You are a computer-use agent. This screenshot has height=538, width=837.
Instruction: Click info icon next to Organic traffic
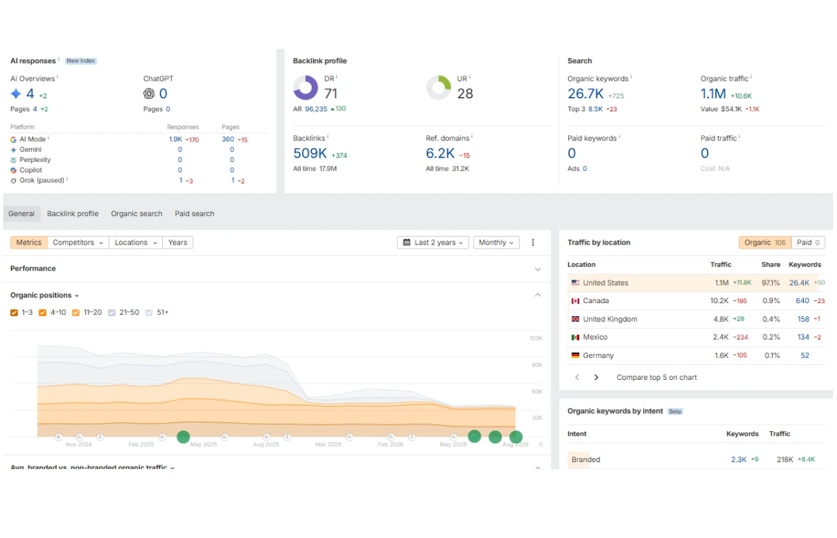[752, 77]
